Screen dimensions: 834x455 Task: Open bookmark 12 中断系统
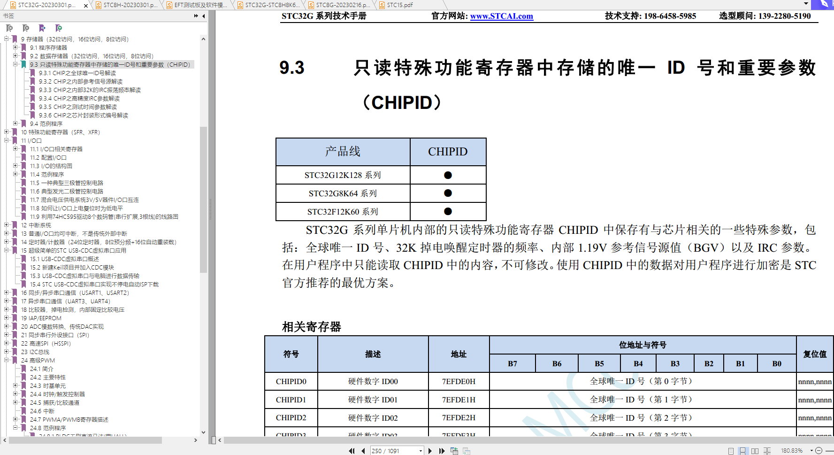click(x=36, y=225)
